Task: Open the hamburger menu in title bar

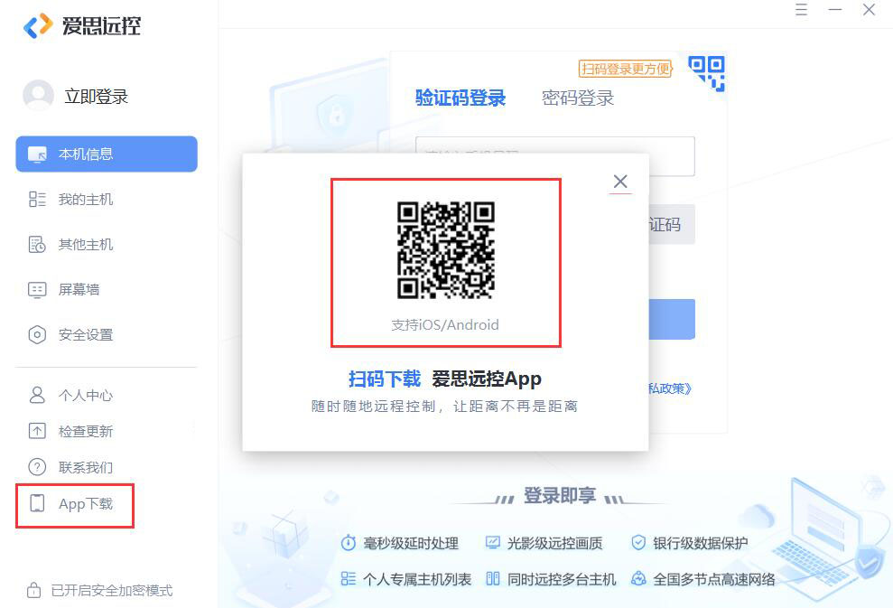Action: [801, 10]
